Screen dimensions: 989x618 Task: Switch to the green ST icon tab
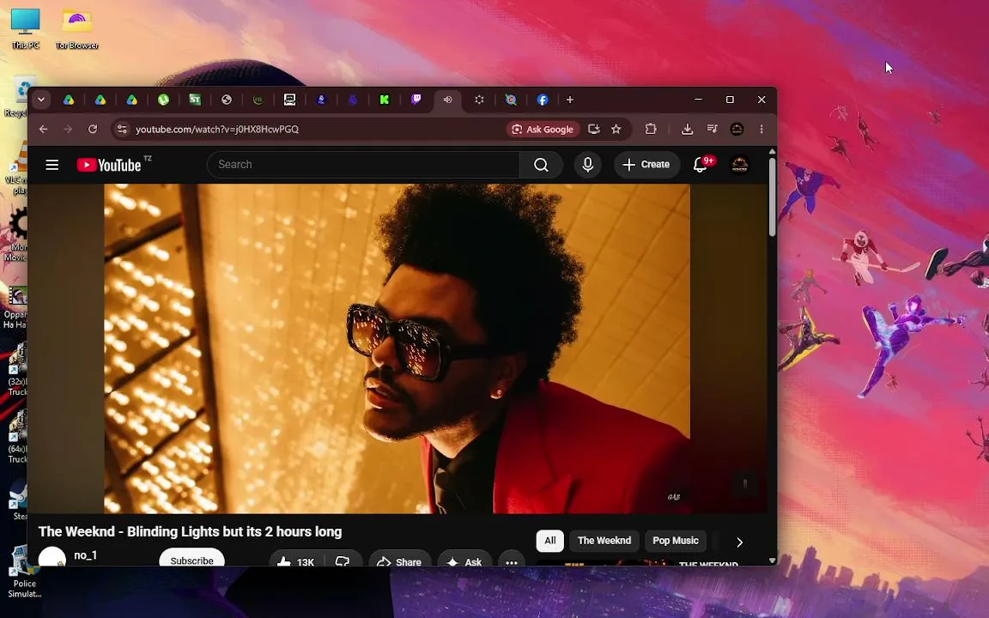(x=195, y=100)
